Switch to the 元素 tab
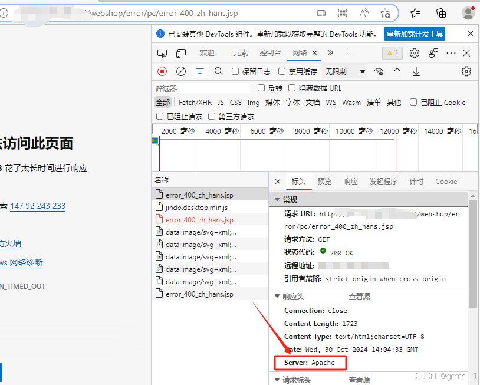This screenshot has width=480, height=385. 241,53
